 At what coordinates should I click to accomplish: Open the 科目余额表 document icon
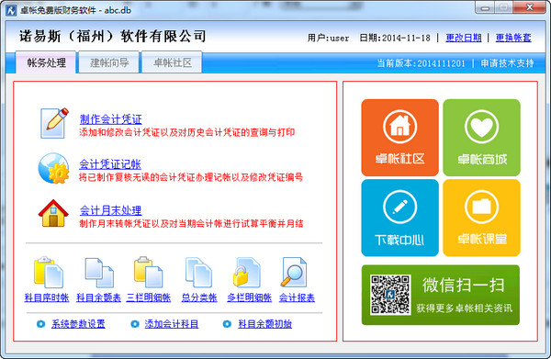coord(99,273)
